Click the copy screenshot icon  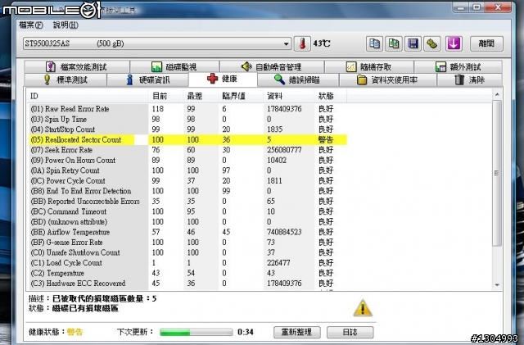click(x=394, y=43)
